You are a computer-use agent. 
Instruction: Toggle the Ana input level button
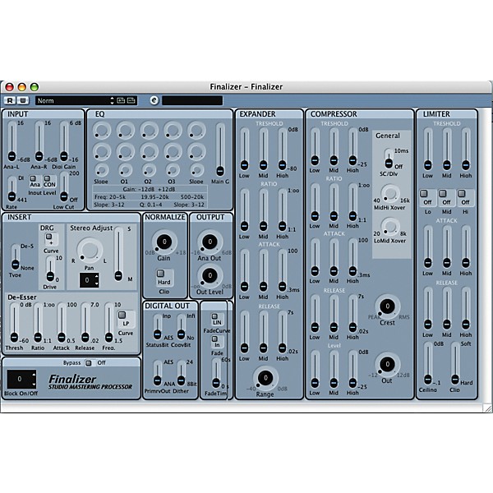(33, 178)
